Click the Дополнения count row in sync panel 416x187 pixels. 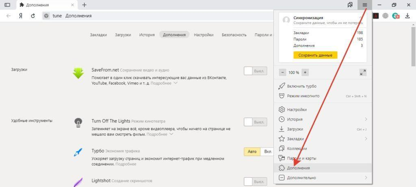328,45
